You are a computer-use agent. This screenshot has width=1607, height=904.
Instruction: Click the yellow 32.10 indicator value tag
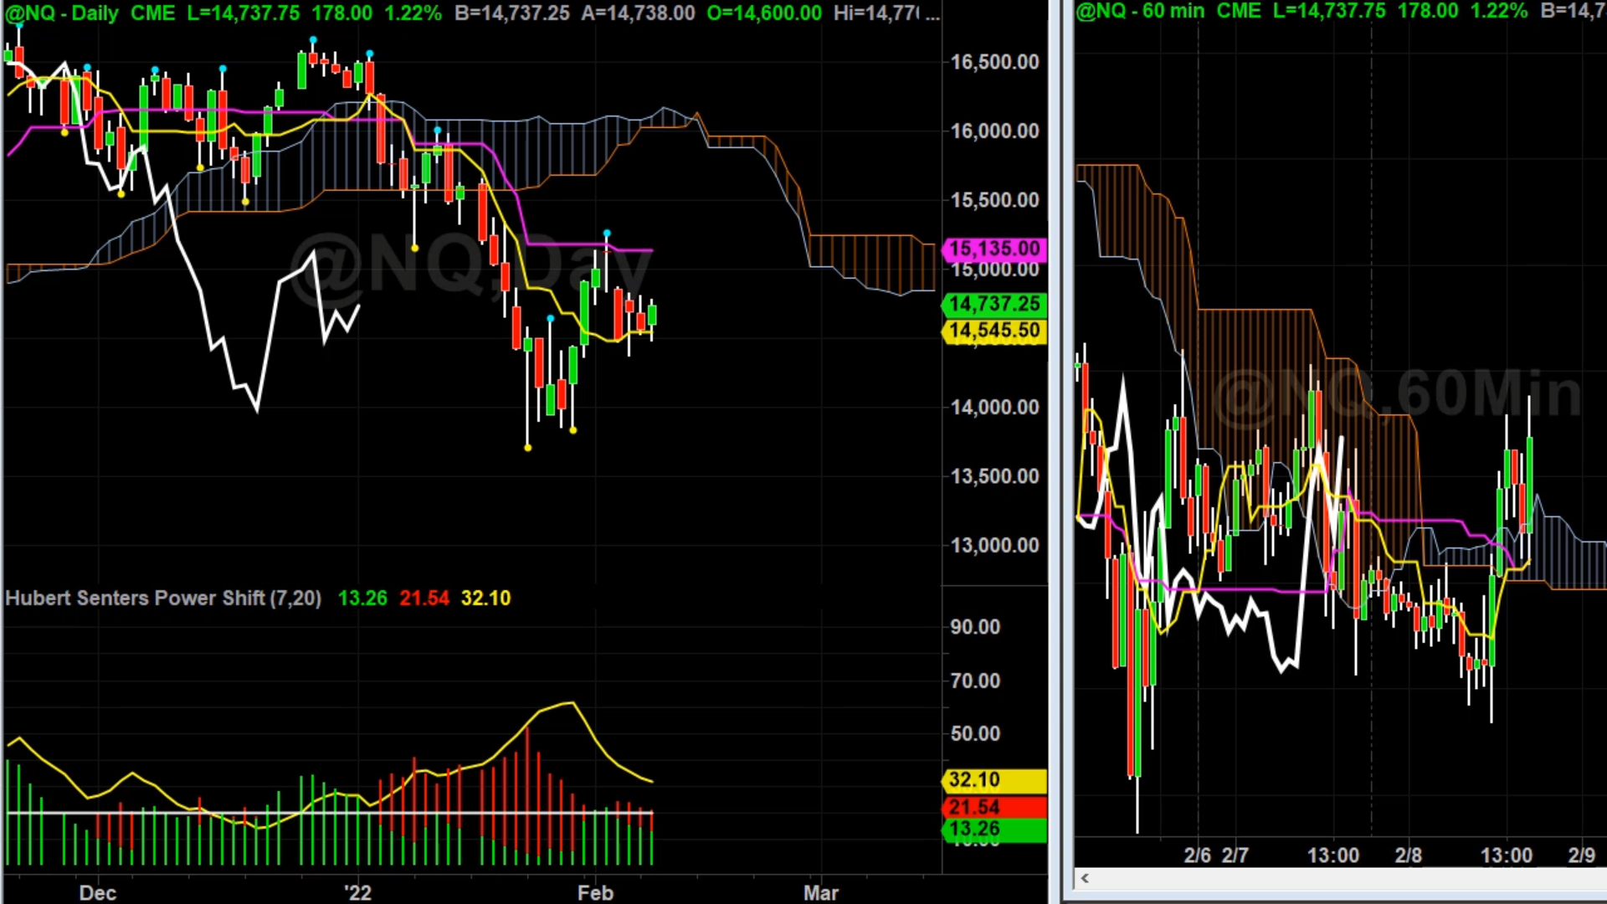tap(994, 780)
